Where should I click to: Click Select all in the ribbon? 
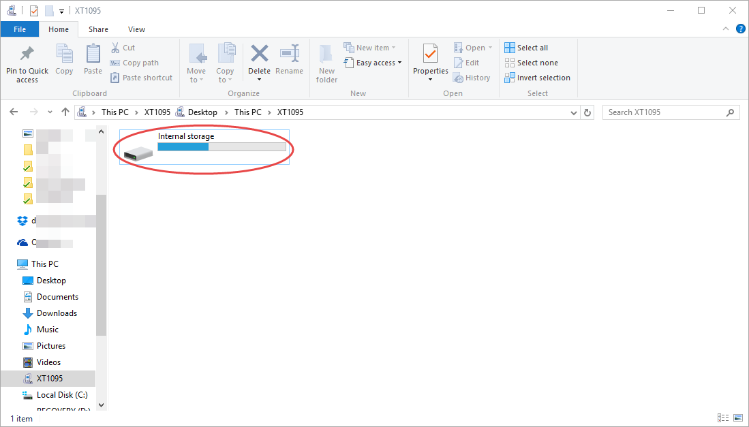coord(526,48)
